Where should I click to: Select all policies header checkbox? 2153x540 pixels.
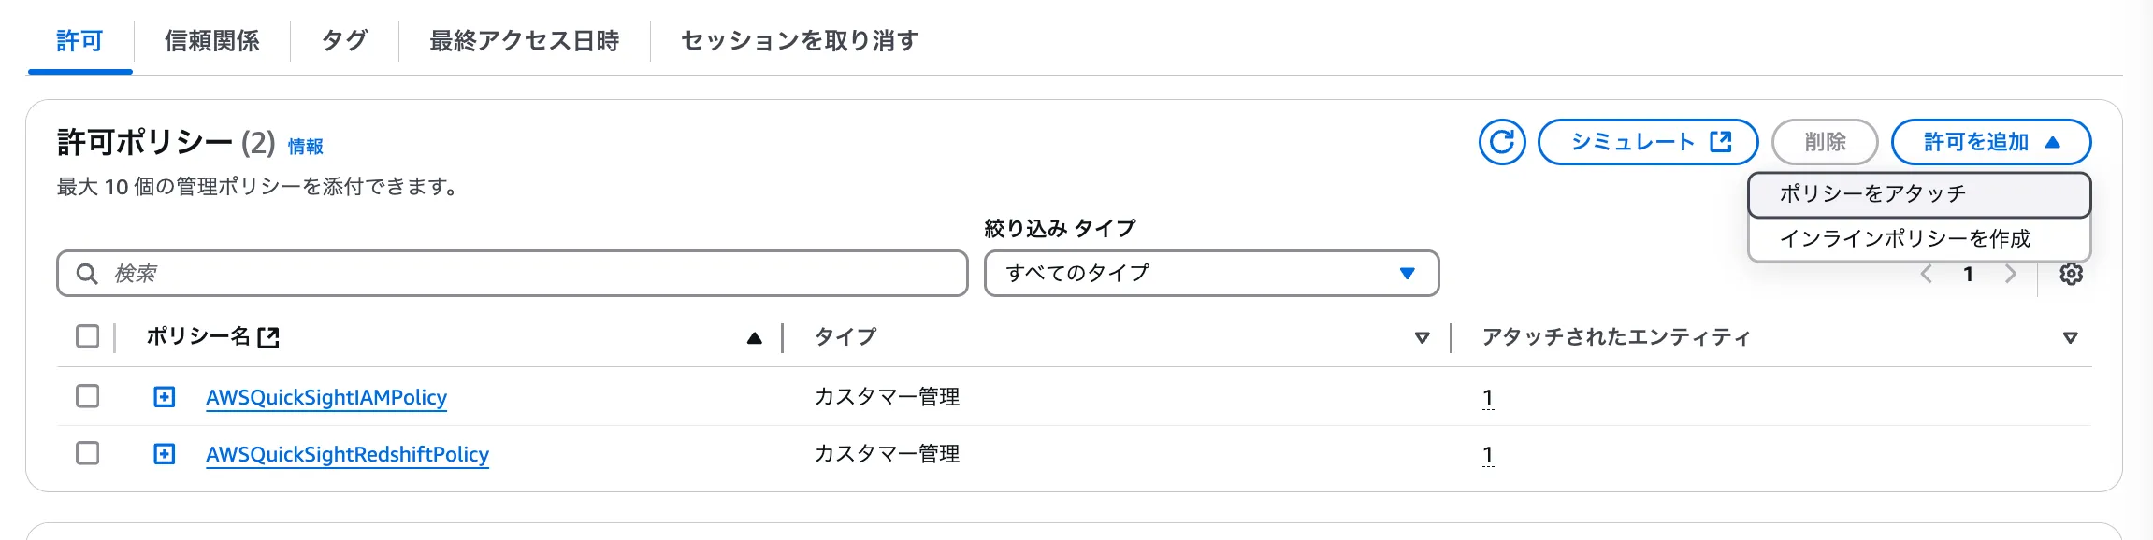[x=88, y=336]
